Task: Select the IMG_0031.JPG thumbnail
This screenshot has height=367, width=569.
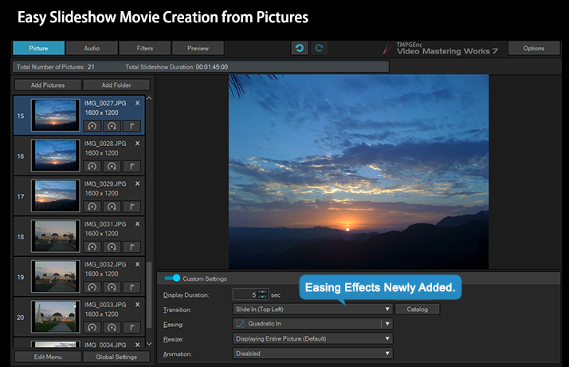Action: [56, 236]
